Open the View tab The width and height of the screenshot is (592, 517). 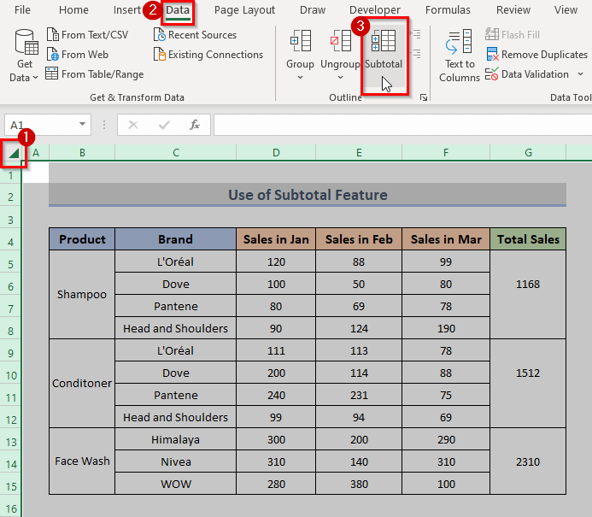(566, 10)
